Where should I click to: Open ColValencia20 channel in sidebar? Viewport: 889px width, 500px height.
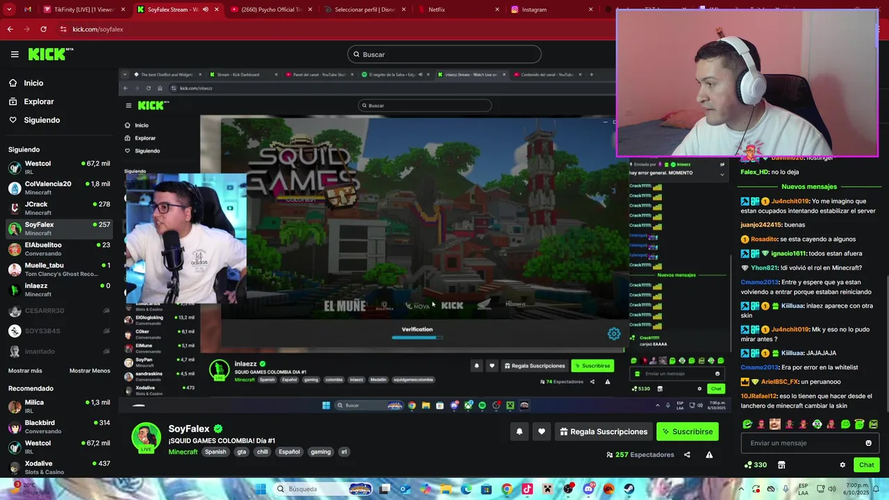pos(59,187)
